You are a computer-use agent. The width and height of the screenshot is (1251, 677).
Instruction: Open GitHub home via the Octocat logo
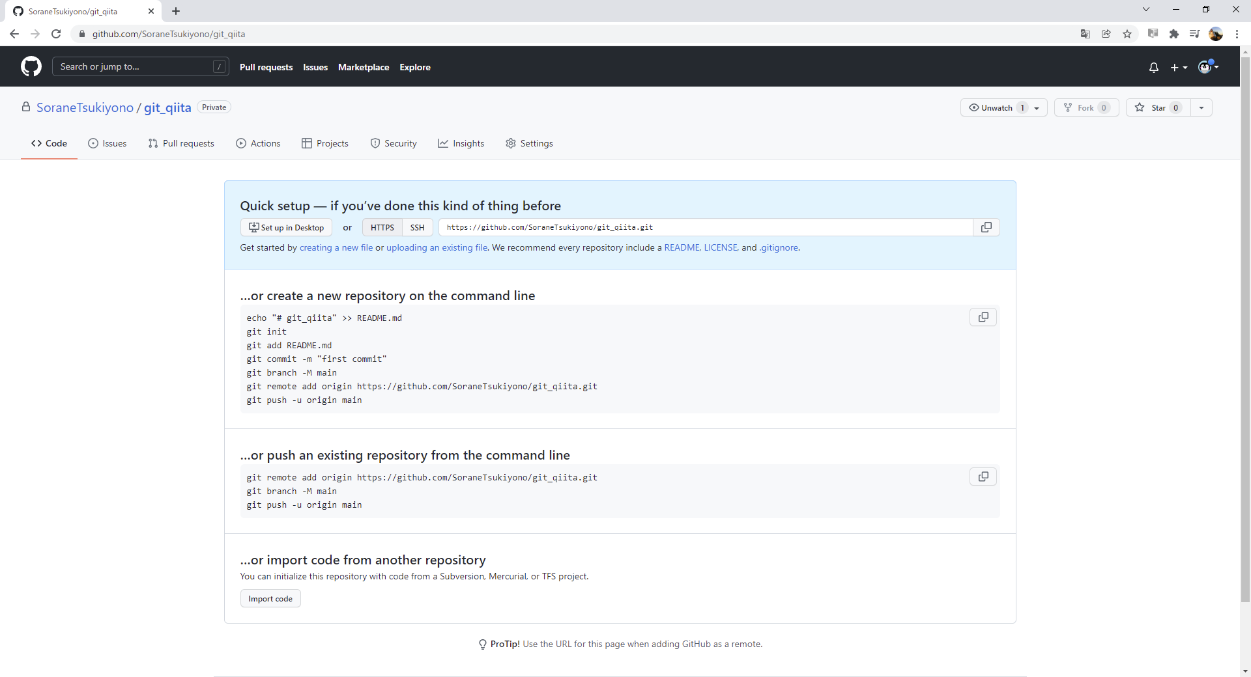pos(31,66)
